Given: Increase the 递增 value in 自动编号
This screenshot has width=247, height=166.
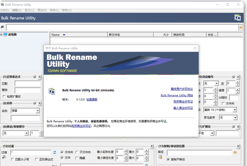Looking at the screenshot, I should 238,90.
